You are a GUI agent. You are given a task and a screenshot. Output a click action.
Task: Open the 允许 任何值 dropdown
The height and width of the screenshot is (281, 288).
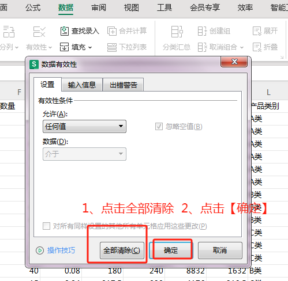84,127
